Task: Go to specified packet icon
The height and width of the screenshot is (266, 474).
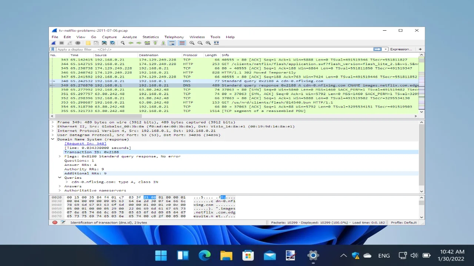Action: click(x=147, y=43)
